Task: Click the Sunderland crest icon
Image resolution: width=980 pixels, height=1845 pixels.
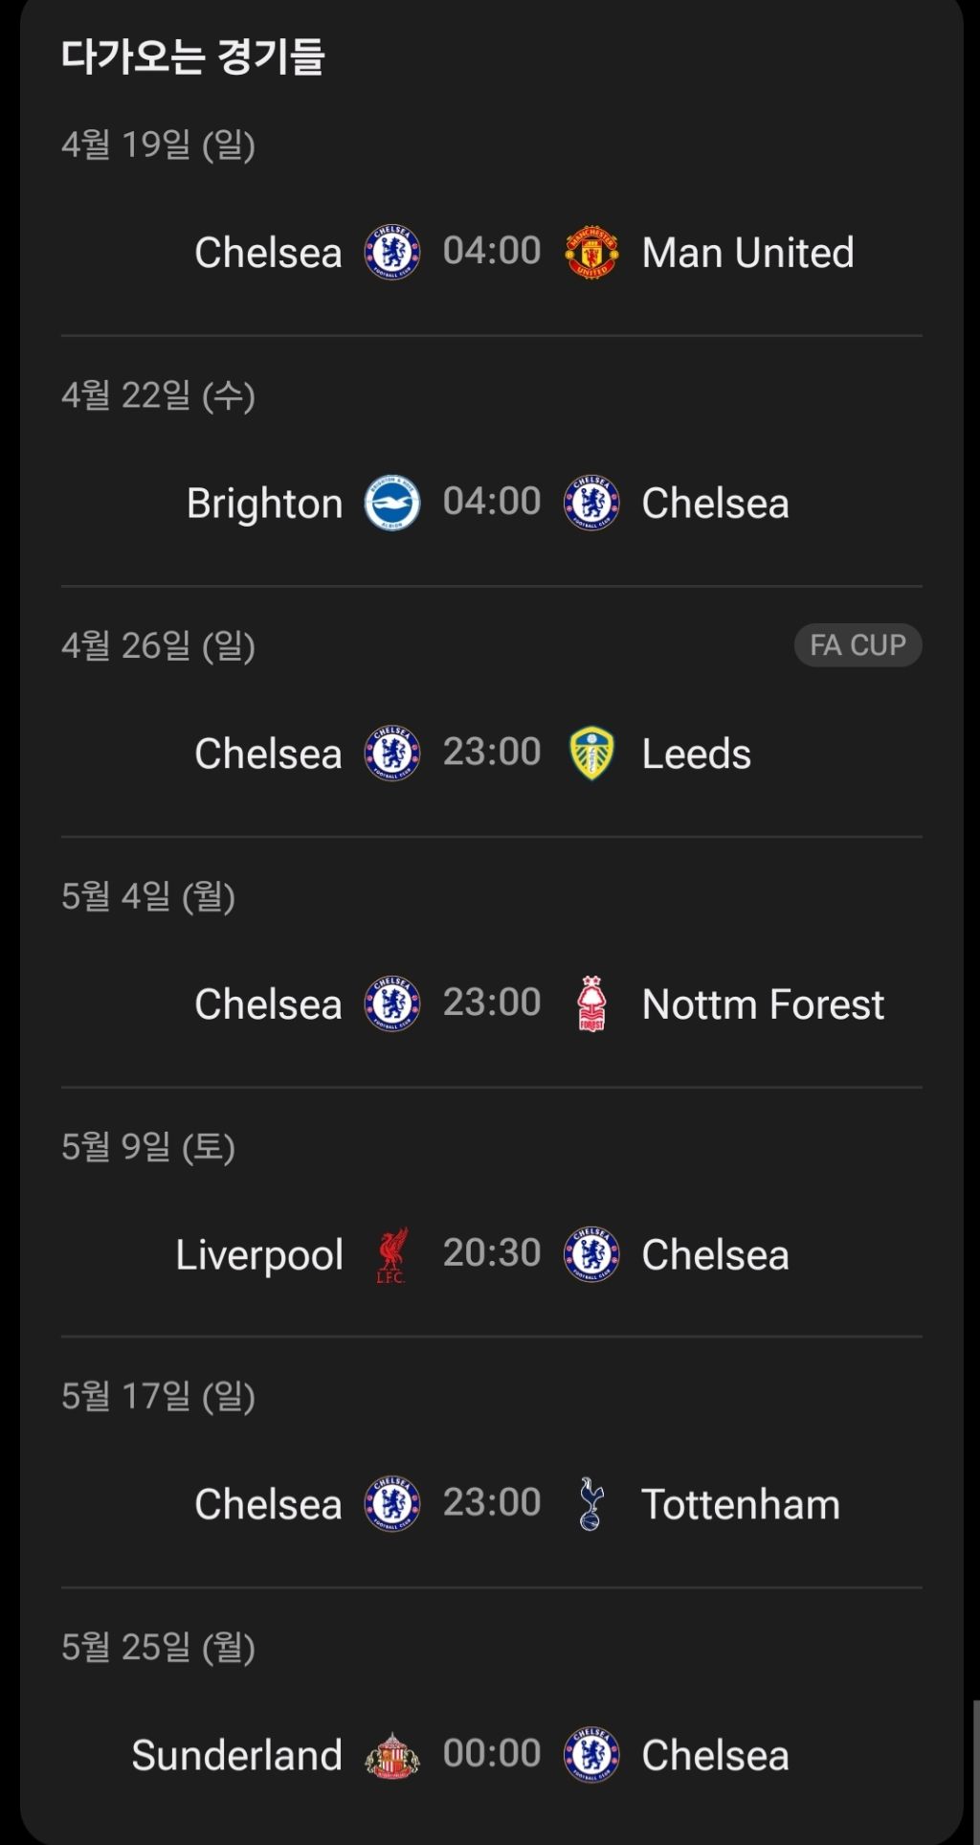Action: click(x=392, y=1755)
